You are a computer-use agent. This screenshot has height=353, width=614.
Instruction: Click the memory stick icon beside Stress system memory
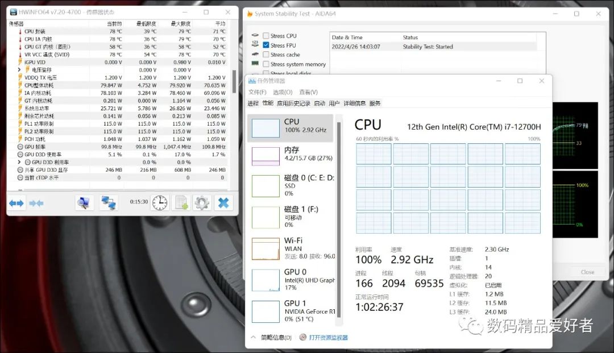point(255,63)
